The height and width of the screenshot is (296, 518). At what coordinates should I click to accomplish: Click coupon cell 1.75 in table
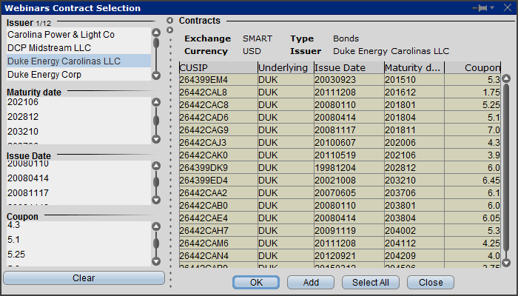(472, 92)
